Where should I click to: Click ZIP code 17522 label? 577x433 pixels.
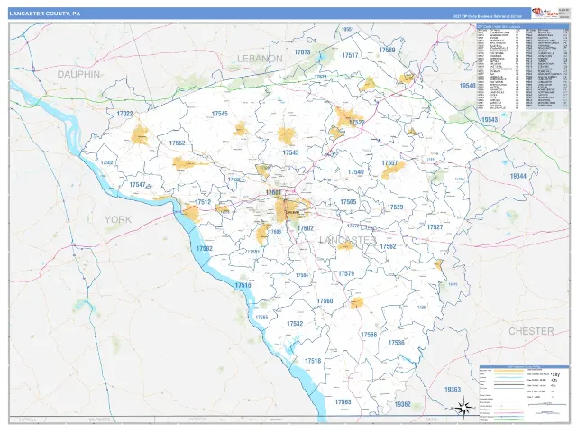click(x=357, y=123)
